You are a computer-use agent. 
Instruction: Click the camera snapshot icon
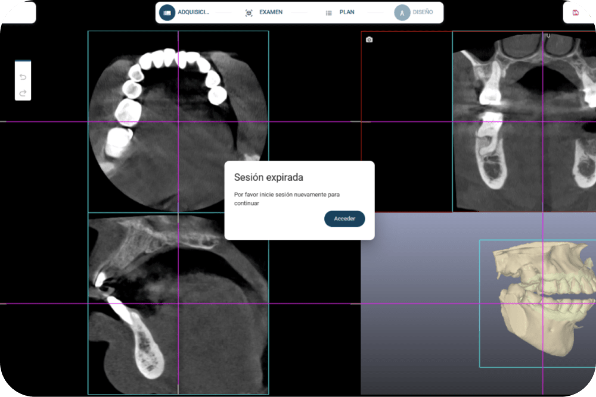(x=369, y=39)
